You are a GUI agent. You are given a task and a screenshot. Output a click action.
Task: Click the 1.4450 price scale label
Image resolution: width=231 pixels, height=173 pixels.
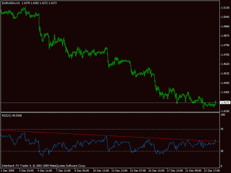225,83
